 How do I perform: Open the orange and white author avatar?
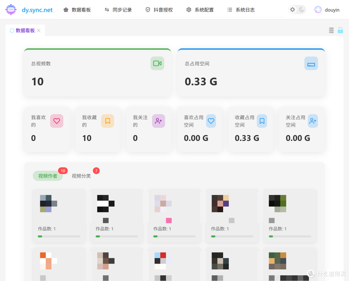coord(48,261)
